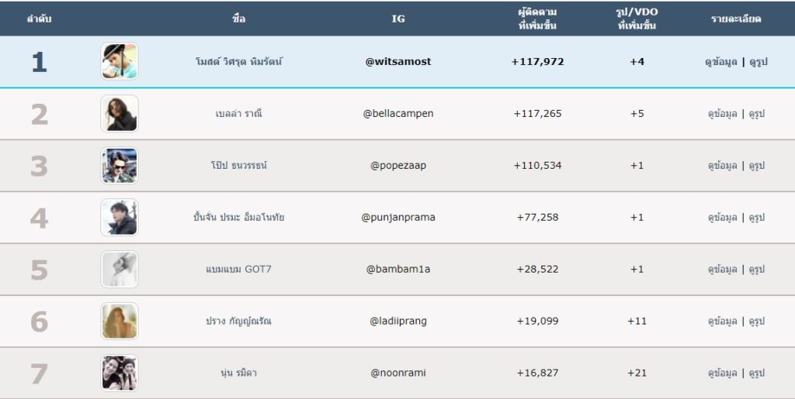Open name link ปราง กัญญ์ณรัณ
The image size is (795, 399).
238,321
